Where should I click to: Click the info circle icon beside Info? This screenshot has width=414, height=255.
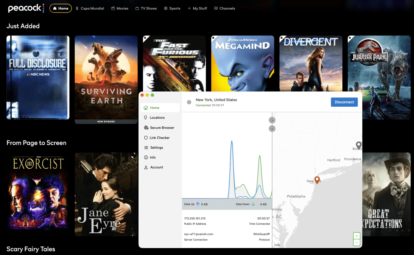pos(146,157)
